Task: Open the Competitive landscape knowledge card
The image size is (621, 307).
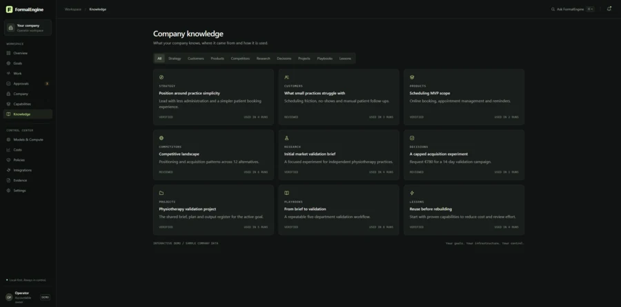Action: click(x=213, y=155)
